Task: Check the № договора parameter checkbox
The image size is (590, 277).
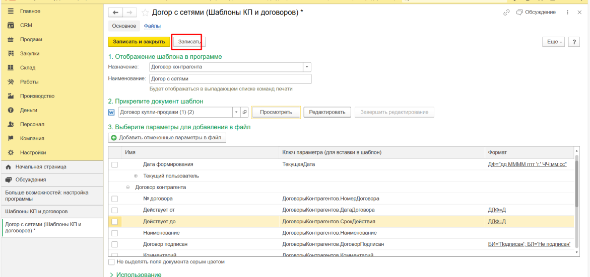Action: click(x=114, y=199)
